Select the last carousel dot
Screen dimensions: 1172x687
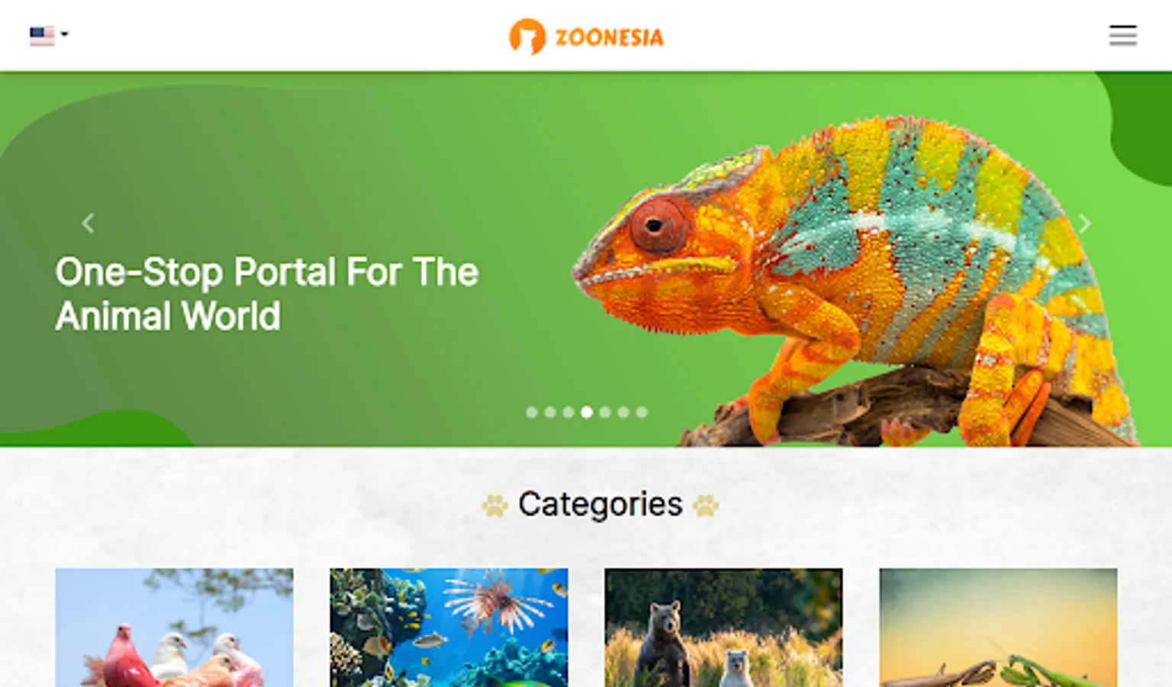(x=642, y=412)
